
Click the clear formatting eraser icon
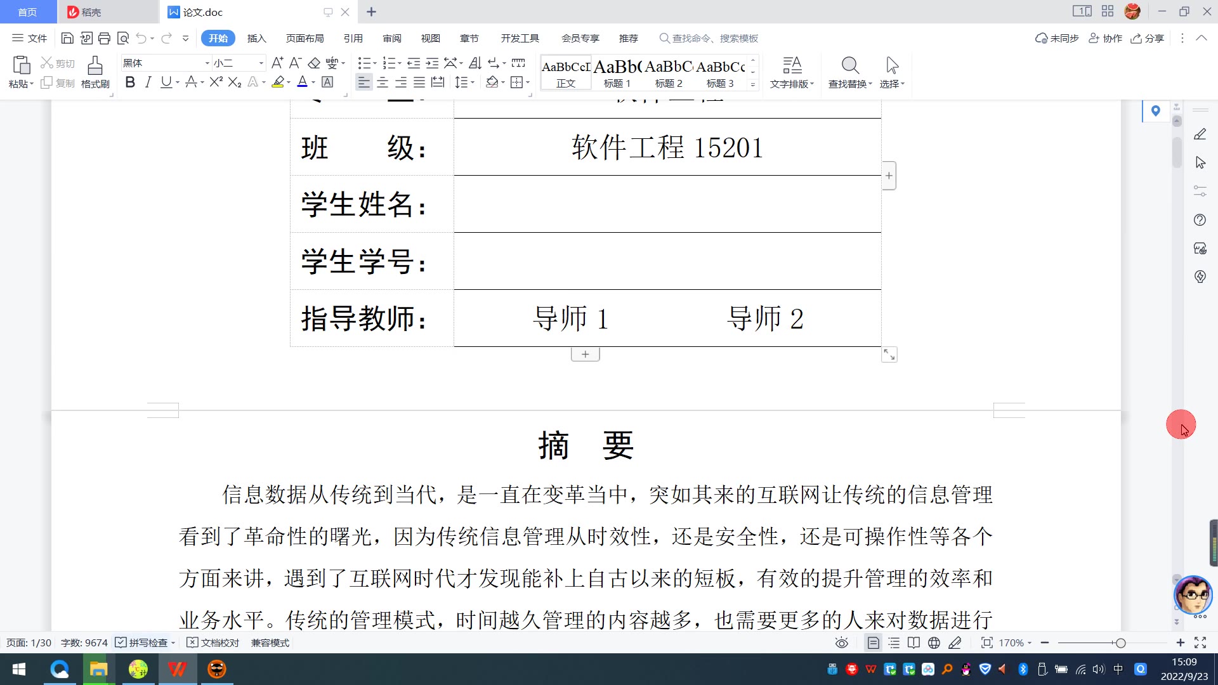coord(314,63)
